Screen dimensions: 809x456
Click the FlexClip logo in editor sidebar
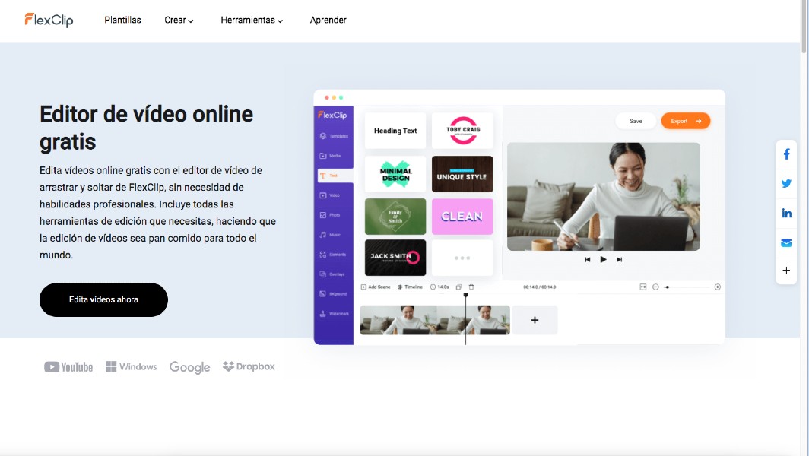tap(332, 115)
